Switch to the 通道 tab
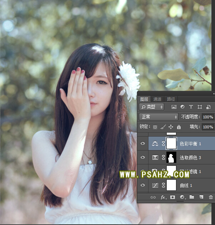 [157, 99]
